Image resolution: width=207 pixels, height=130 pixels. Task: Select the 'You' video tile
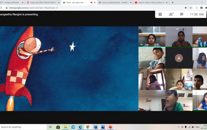152,37
